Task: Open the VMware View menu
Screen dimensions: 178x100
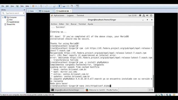Action: pos(12,6)
